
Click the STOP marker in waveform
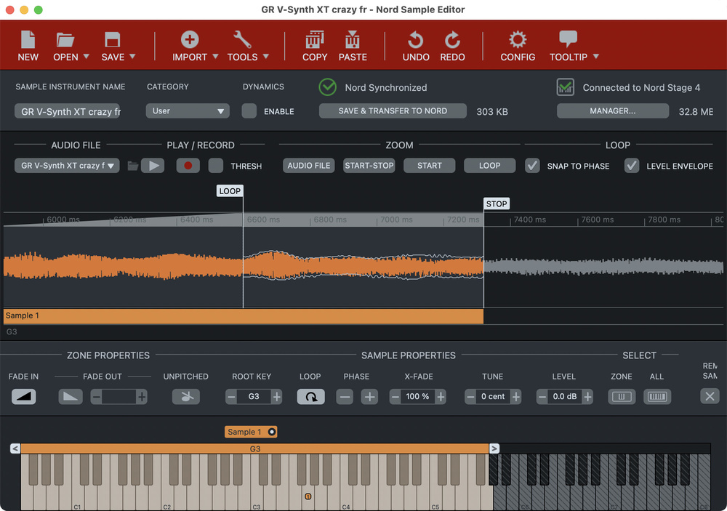click(497, 204)
